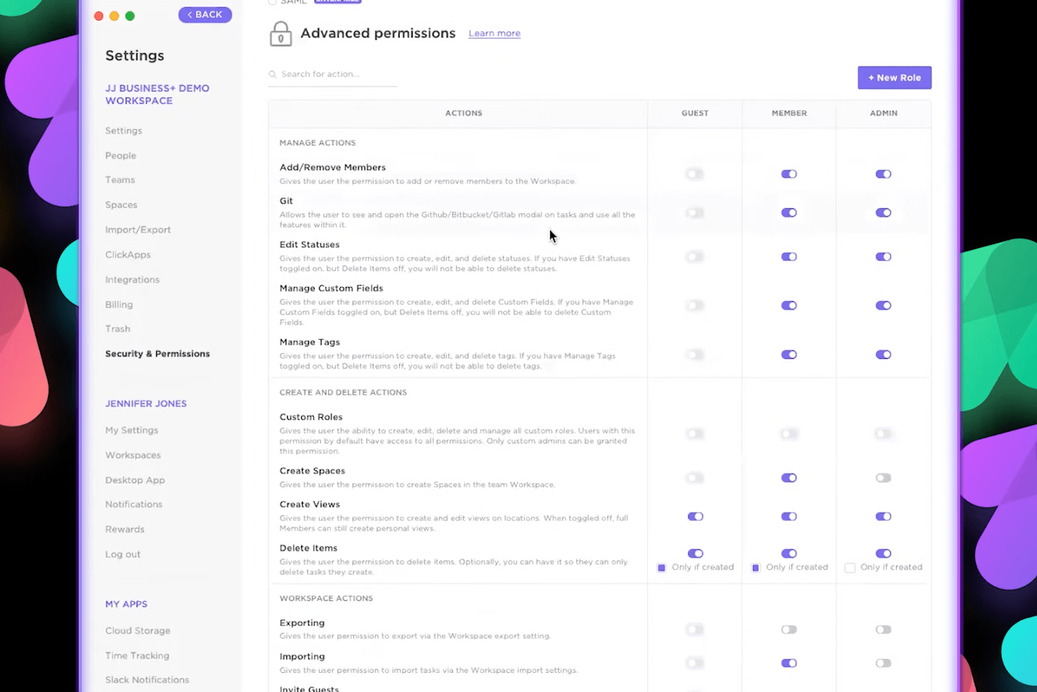The height and width of the screenshot is (692, 1037).
Task: Select Cloud Storage under My Apps
Action: (138, 630)
